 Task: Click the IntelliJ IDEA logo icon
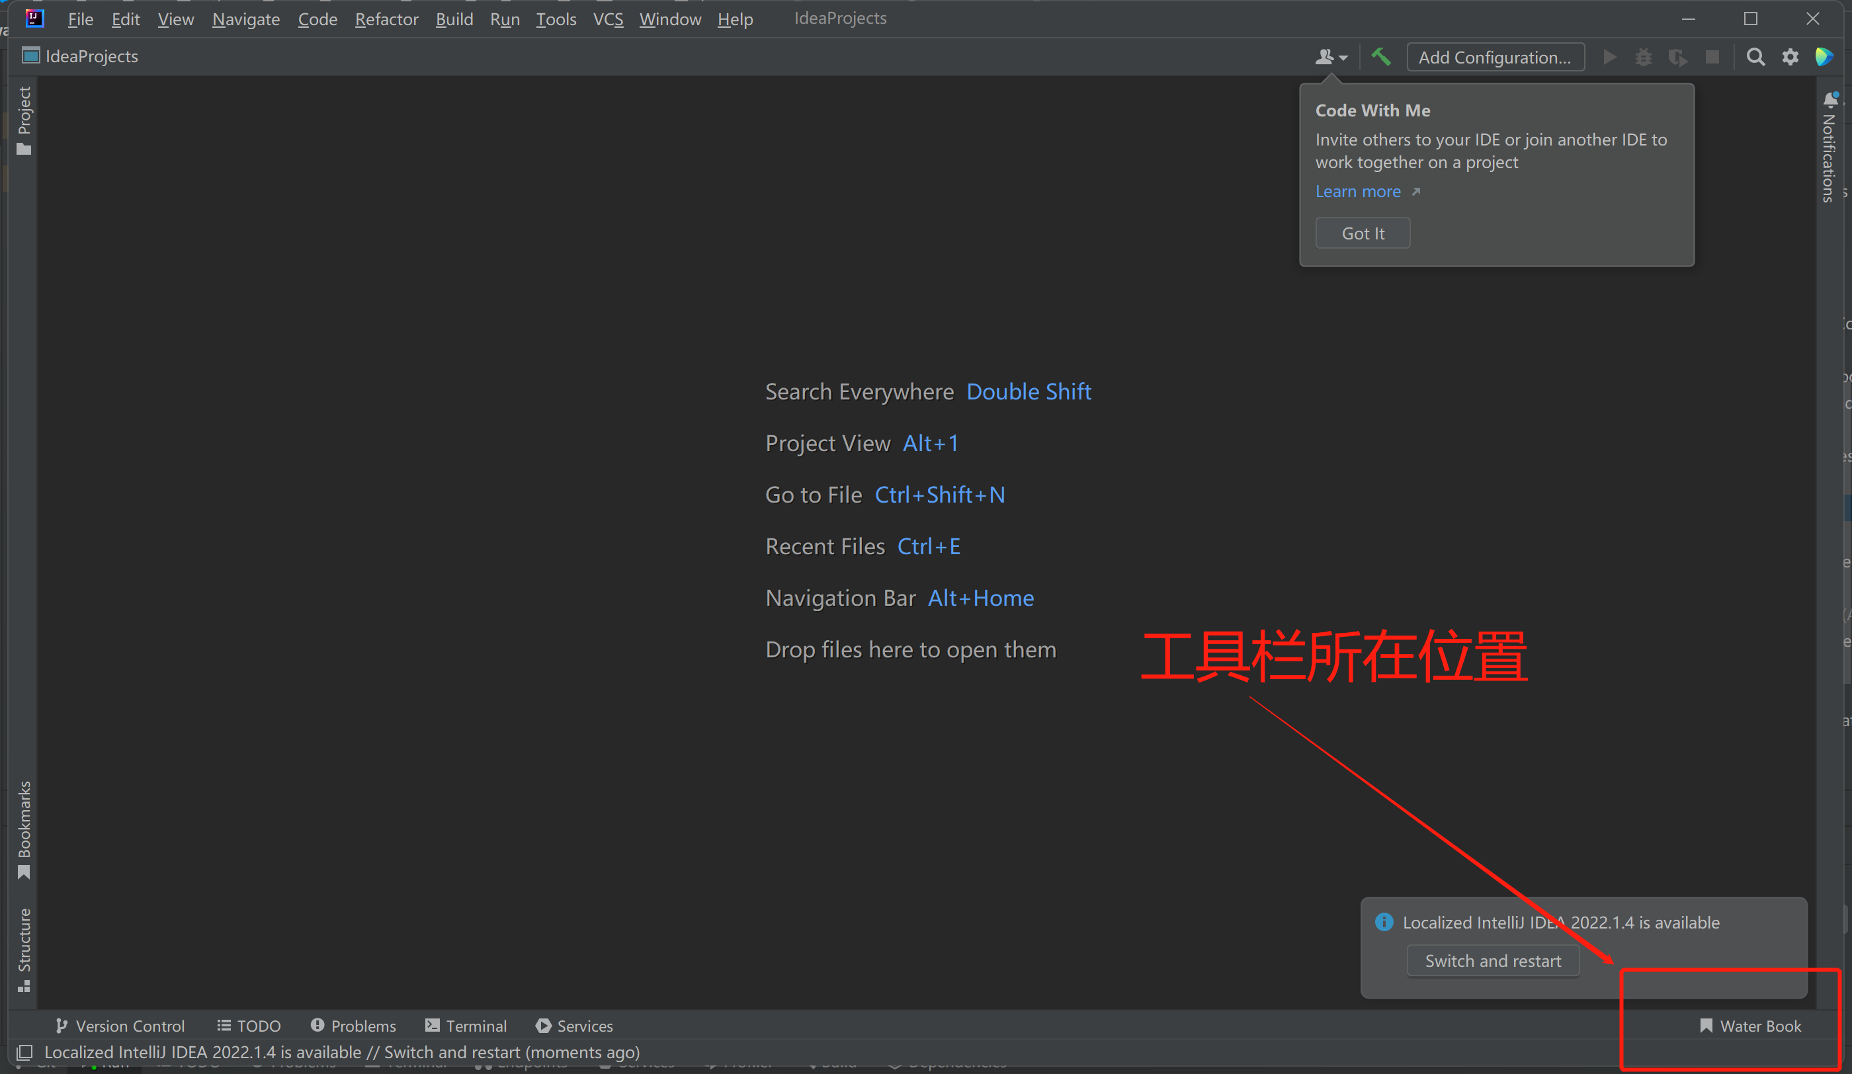tap(34, 19)
